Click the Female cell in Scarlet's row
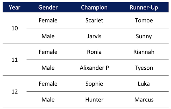The image size is (171, 109). [x=48, y=20]
